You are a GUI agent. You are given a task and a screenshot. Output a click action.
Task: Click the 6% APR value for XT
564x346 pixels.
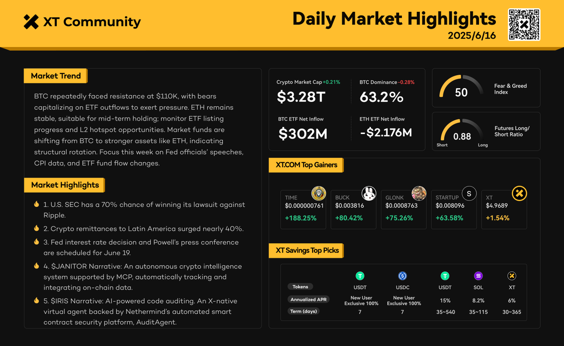tap(512, 300)
